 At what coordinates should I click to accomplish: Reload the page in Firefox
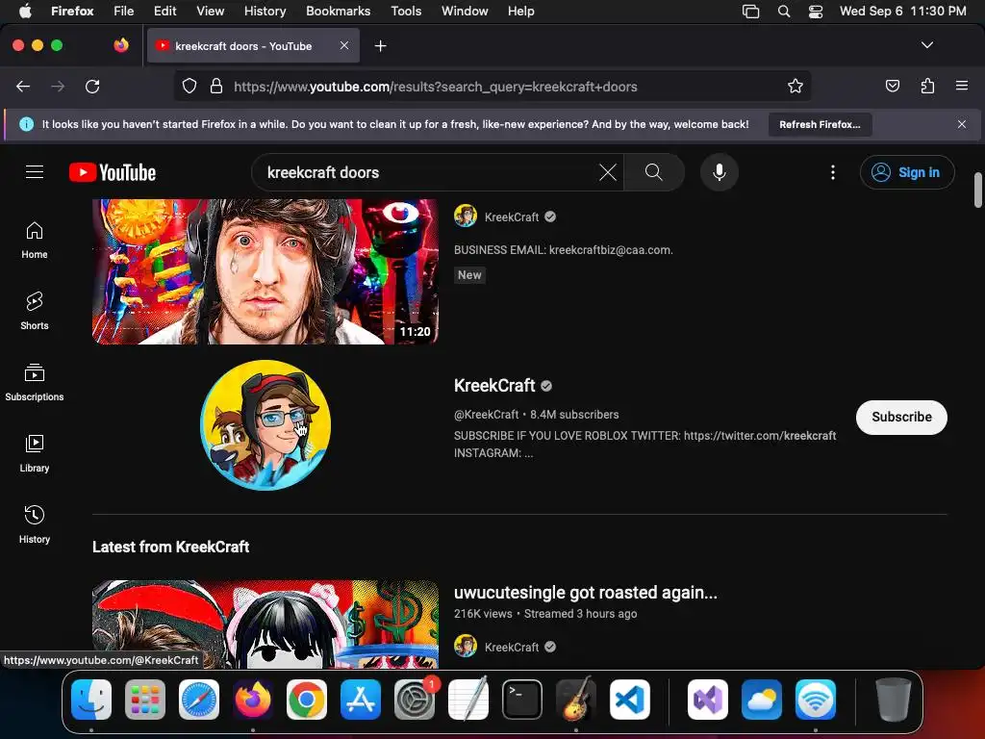(92, 86)
